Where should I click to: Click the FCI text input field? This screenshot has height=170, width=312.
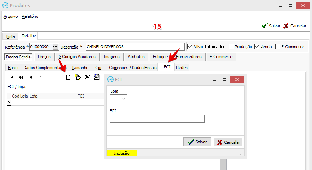(x=157, y=119)
